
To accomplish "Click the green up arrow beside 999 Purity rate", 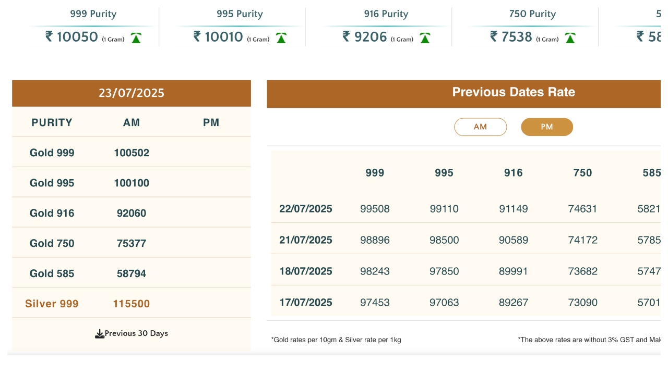I will [x=136, y=38].
